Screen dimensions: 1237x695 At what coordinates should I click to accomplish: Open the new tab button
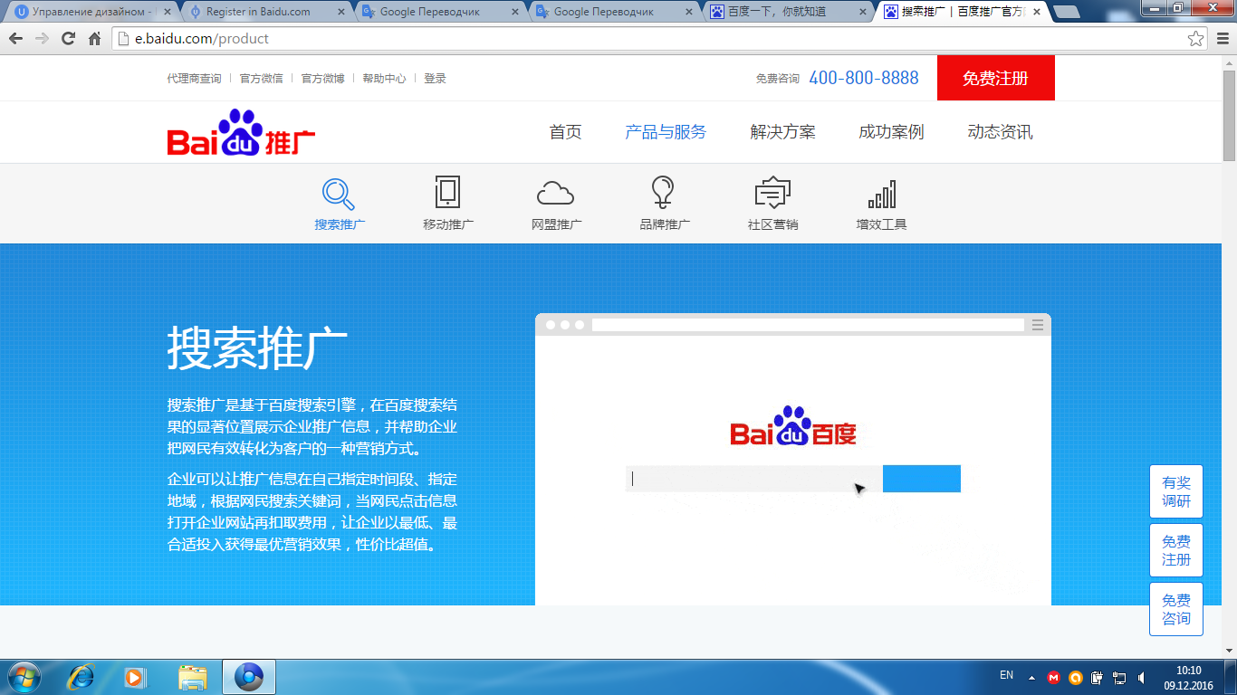point(1067,13)
